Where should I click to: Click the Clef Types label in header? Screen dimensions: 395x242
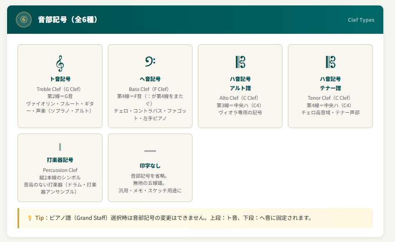[x=361, y=20]
